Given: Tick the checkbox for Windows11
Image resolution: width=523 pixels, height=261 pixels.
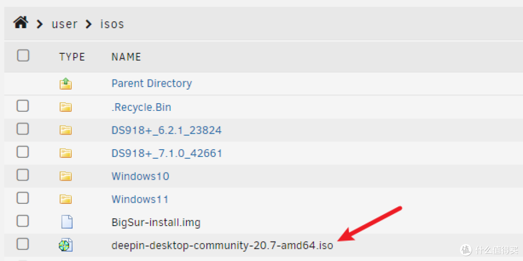Looking at the screenshot, I should [x=23, y=199].
